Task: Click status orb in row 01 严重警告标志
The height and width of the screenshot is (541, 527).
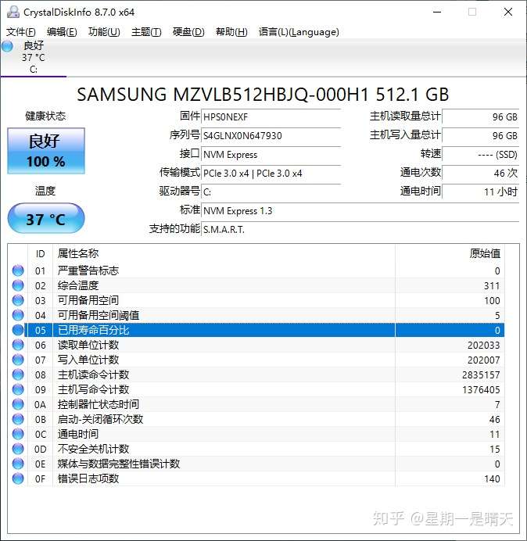Action: [18, 270]
